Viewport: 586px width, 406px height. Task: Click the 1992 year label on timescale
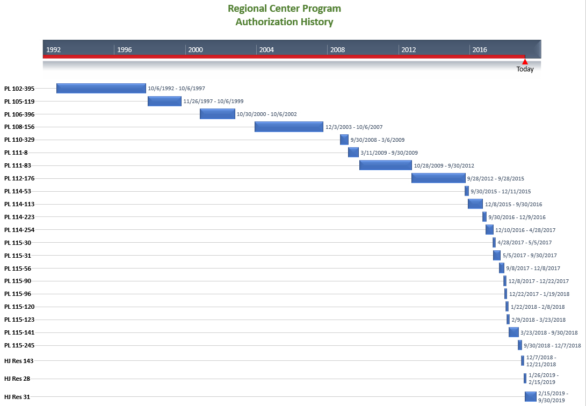pos(54,49)
